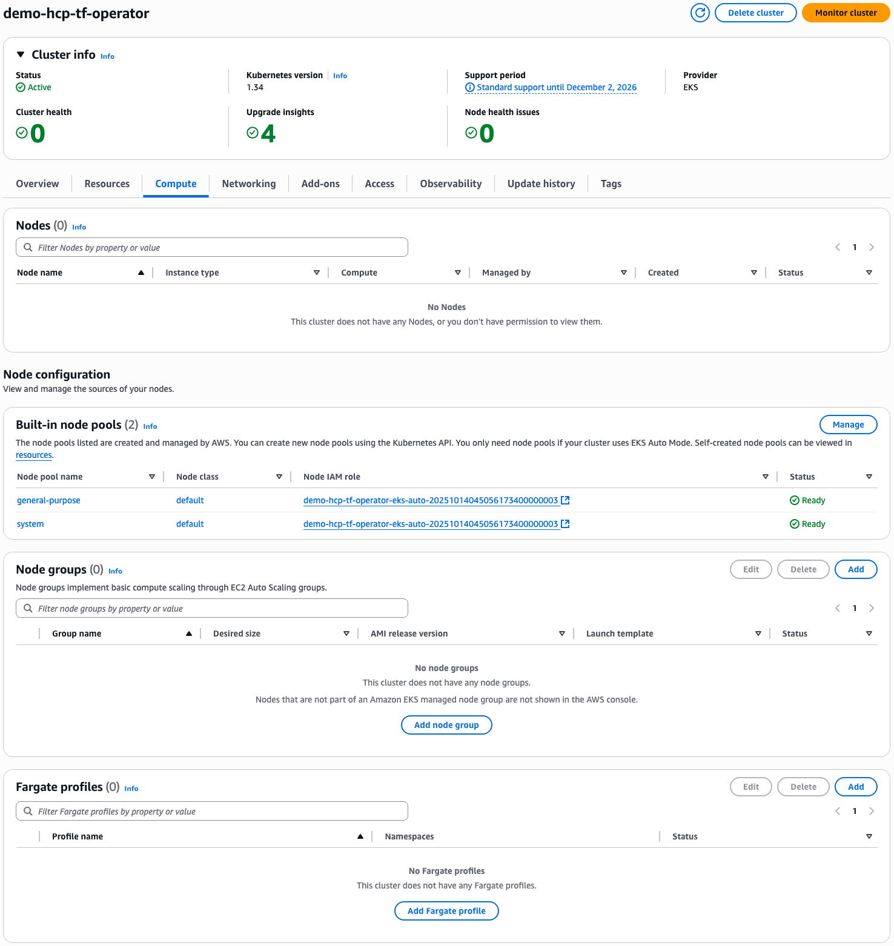Open default node class in general-purpose row
The width and height of the screenshot is (894, 946).
(190, 500)
